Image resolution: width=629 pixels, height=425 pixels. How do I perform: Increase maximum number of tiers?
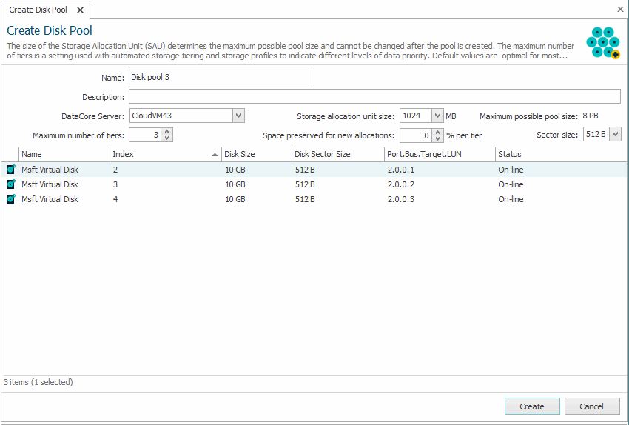pyautogui.click(x=167, y=132)
